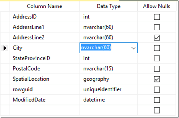Disable Allow Nulls for SpatialLocation

(x=157, y=79)
